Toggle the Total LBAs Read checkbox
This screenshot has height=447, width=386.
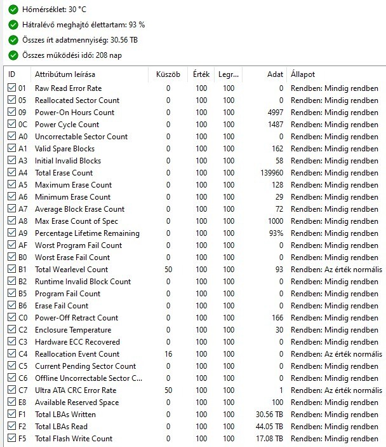point(11,425)
